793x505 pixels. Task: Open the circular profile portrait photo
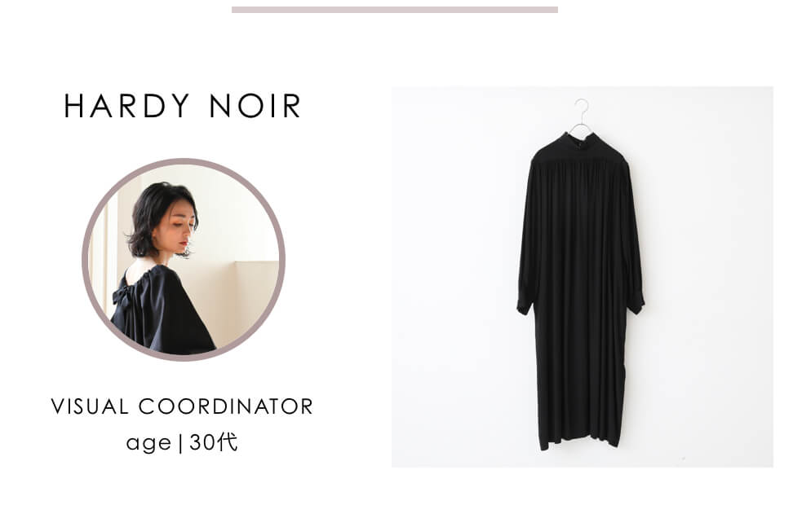tap(184, 260)
